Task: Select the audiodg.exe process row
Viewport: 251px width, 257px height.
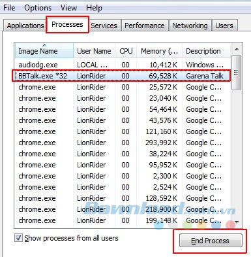Action: pyautogui.click(x=123, y=65)
